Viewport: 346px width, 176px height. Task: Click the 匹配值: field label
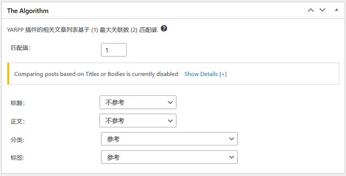[x=21, y=48]
